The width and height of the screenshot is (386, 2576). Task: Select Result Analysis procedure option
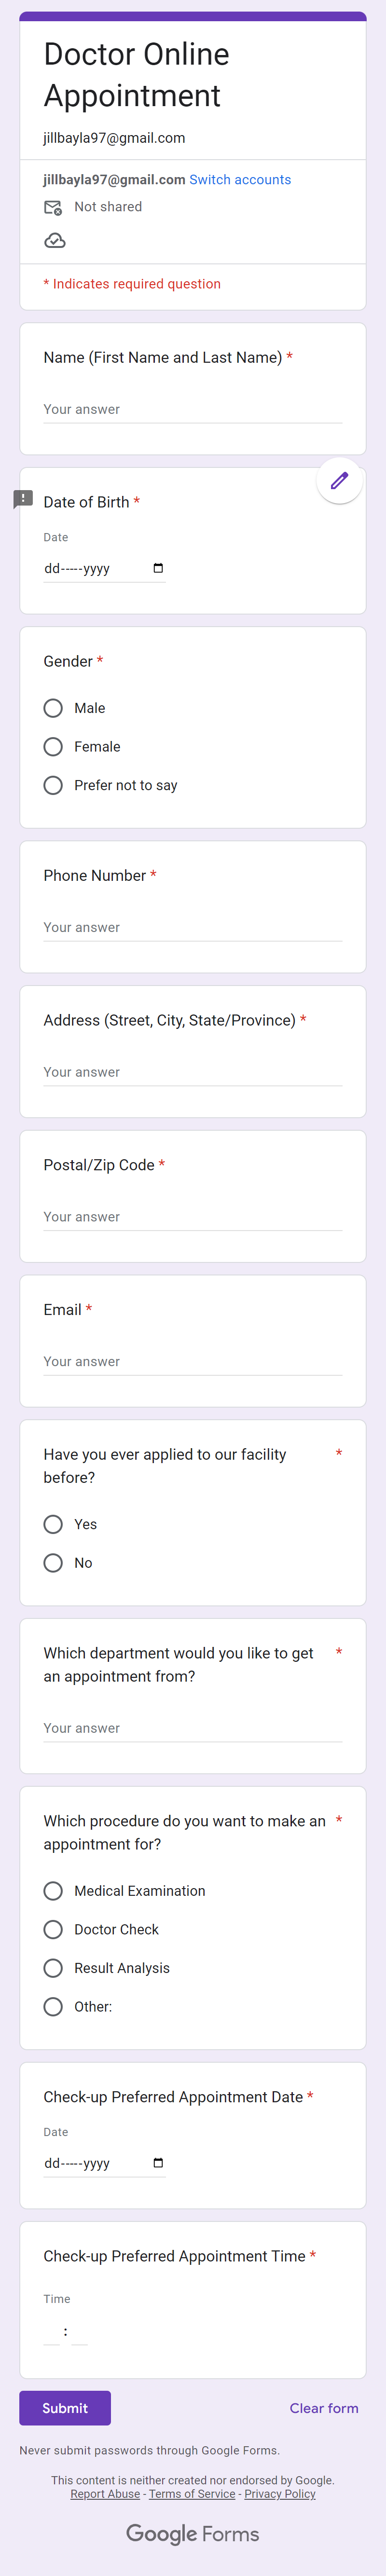(53, 1968)
